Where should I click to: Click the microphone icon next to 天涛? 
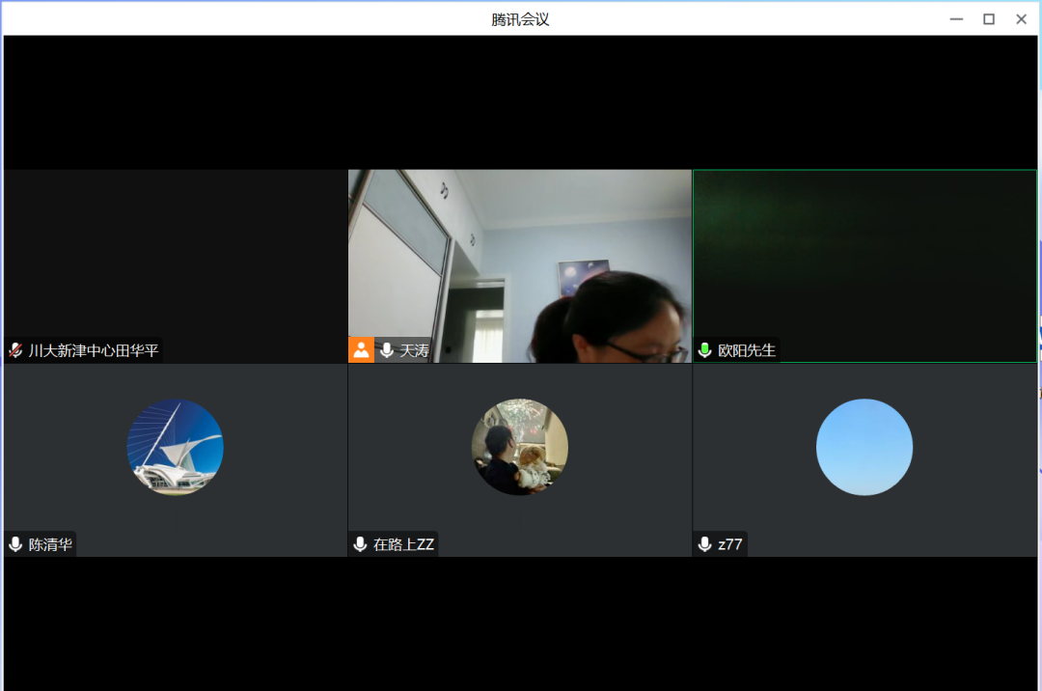[387, 350]
